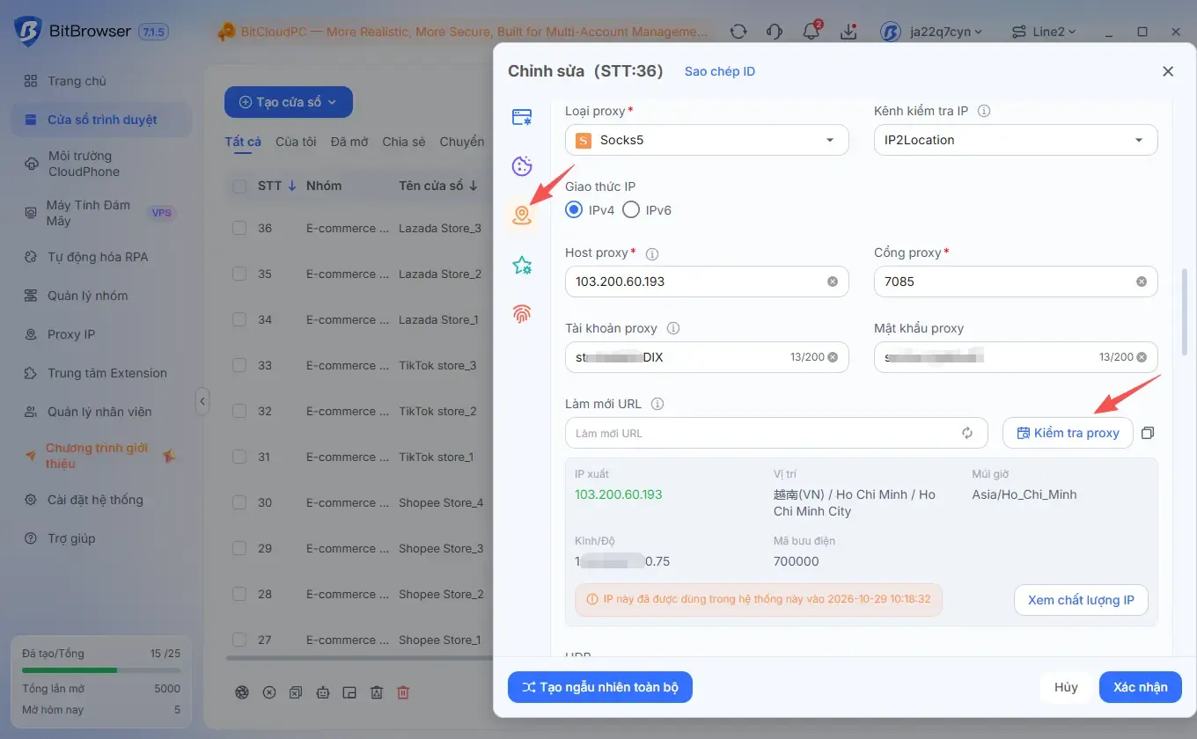Sort the table by the STT column arrow
Image resolution: width=1197 pixels, height=739 pixels.
coord(292,186)
